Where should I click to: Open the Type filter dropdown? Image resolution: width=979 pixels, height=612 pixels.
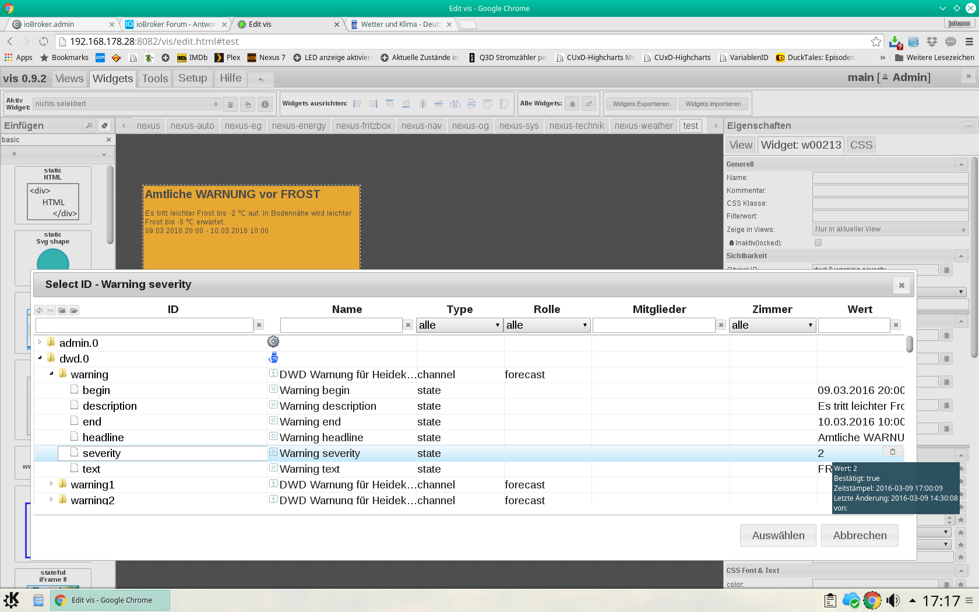pyautogui.click(x=459, y=325)
